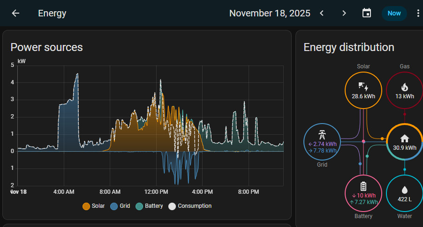Click the Energy distribution card heading
This screenshot has width=423, height=227.
[x=348, y=47]
